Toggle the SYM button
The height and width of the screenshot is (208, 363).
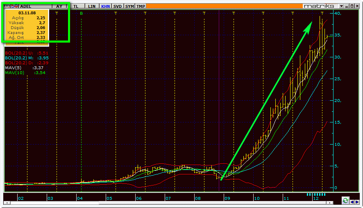(129, 6)
